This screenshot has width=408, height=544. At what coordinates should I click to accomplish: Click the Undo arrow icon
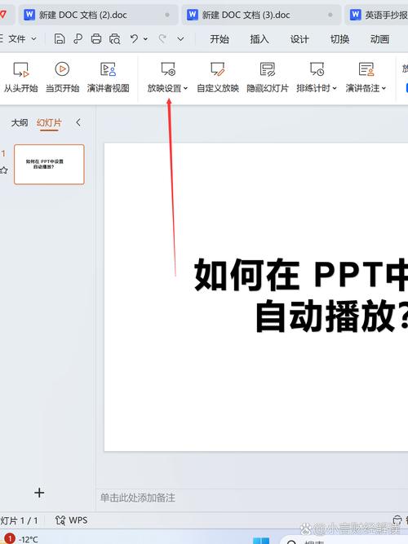click(134, 38)
